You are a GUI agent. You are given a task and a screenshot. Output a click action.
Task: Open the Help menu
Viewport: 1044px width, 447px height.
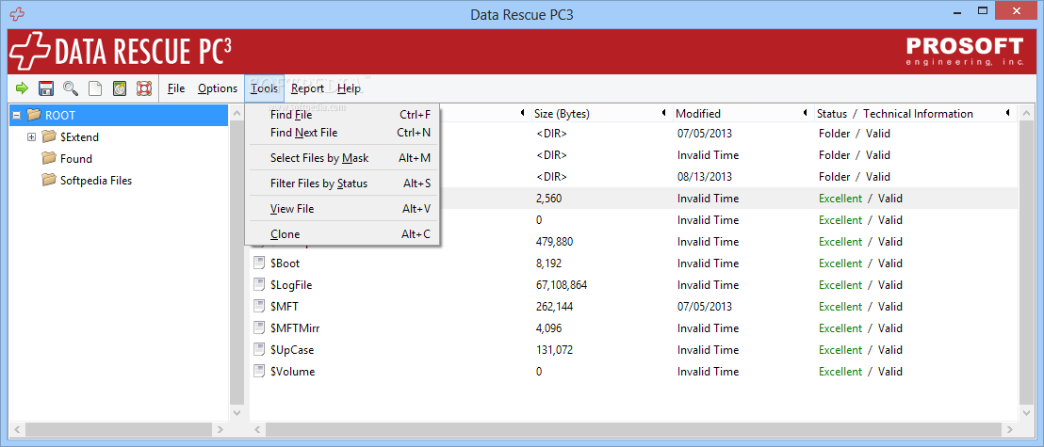[349, 88]
